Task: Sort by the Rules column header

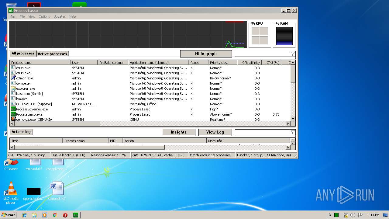Action: (x=198, y=63)
